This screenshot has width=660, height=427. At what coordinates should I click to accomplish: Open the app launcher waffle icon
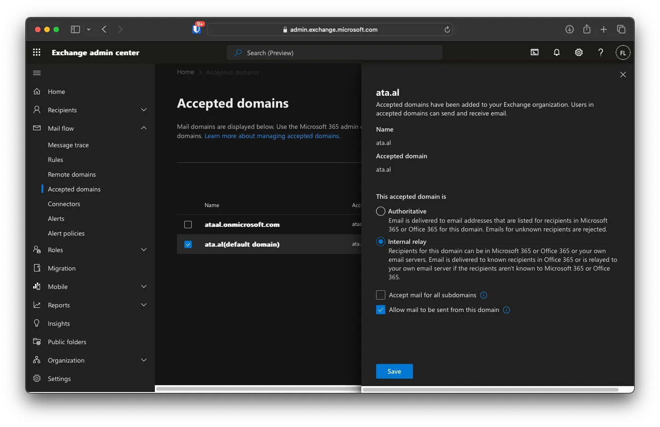tap(37, 52)
